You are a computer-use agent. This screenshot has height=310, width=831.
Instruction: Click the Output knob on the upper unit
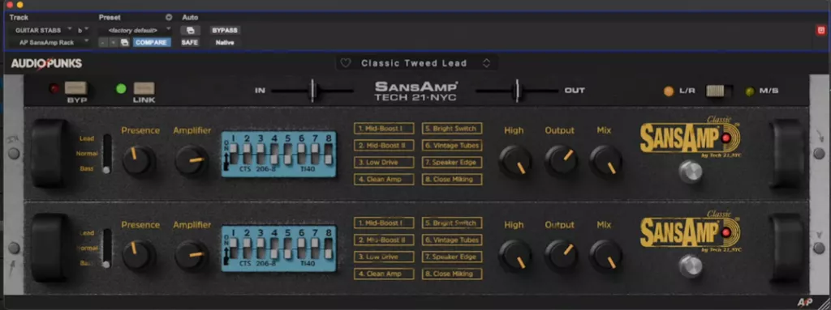562,161
